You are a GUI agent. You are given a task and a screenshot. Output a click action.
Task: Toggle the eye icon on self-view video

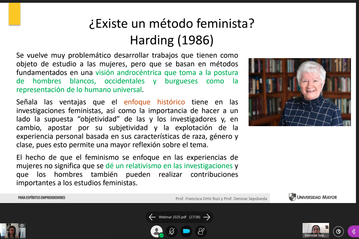(x=22, y=226)
